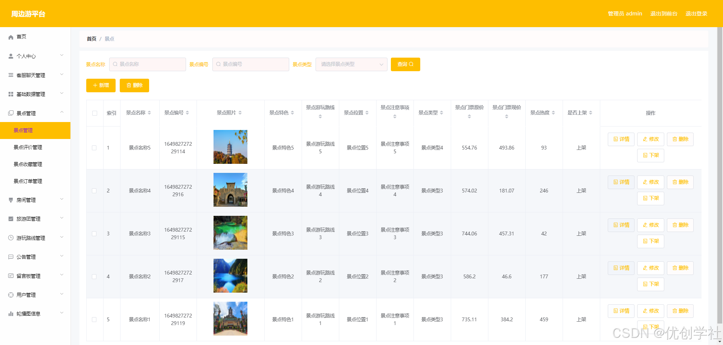
Task: Open 景点评价管理 submenu item
Action: pos(28,147)
